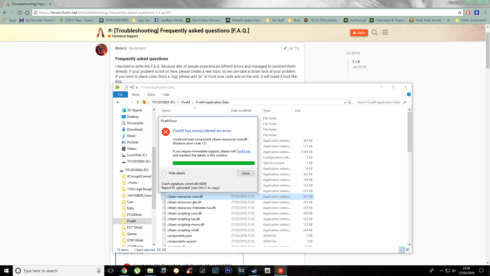Go back in FiveM Application Data explorer
This screenshot has height=276, width=490.
point(118,102)
